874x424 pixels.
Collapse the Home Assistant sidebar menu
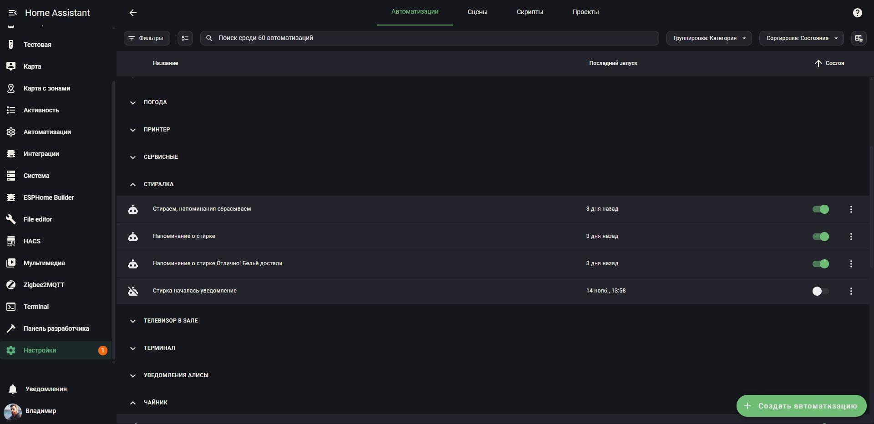[12, 13]
